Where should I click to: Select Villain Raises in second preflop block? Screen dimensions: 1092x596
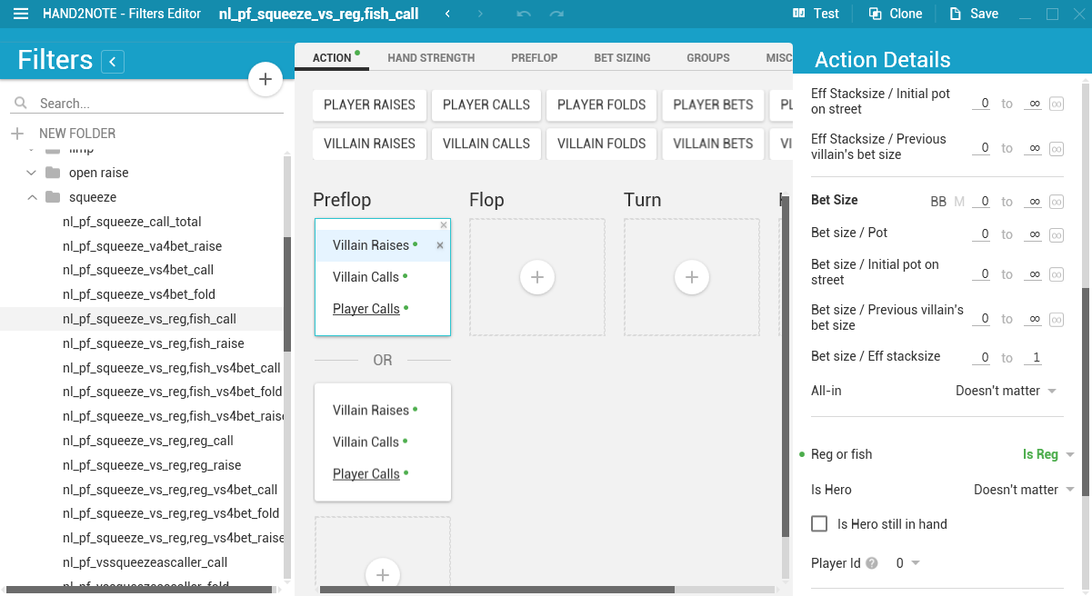[370, 411]
